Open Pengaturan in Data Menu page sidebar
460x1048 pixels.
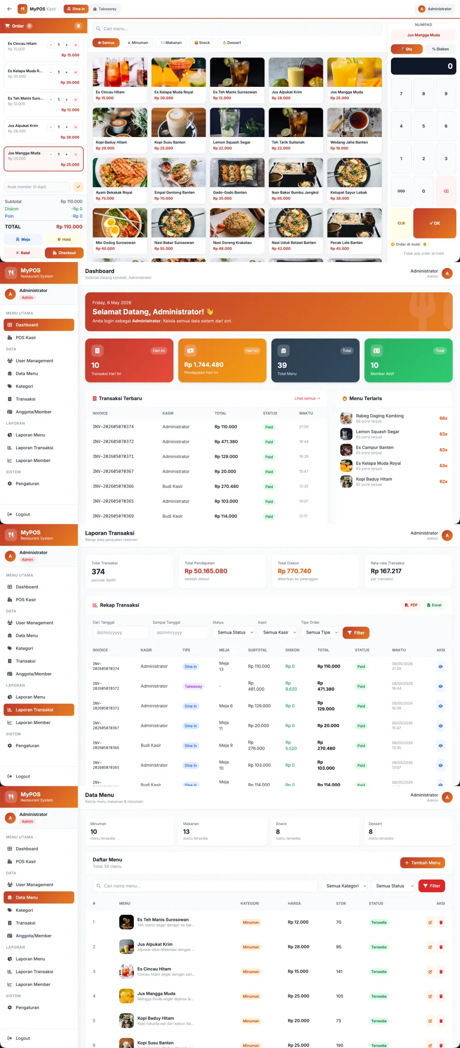tap(39, 1008)
